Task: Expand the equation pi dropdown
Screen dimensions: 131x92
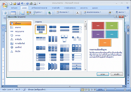Action: tap(120, 12)
